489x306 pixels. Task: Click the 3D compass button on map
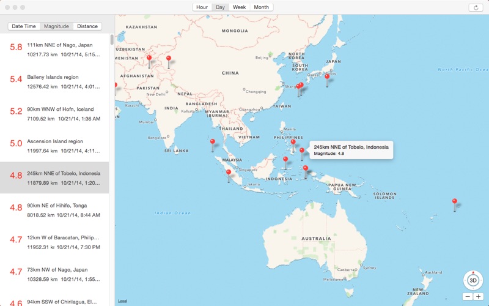click(x=472, y=280)
